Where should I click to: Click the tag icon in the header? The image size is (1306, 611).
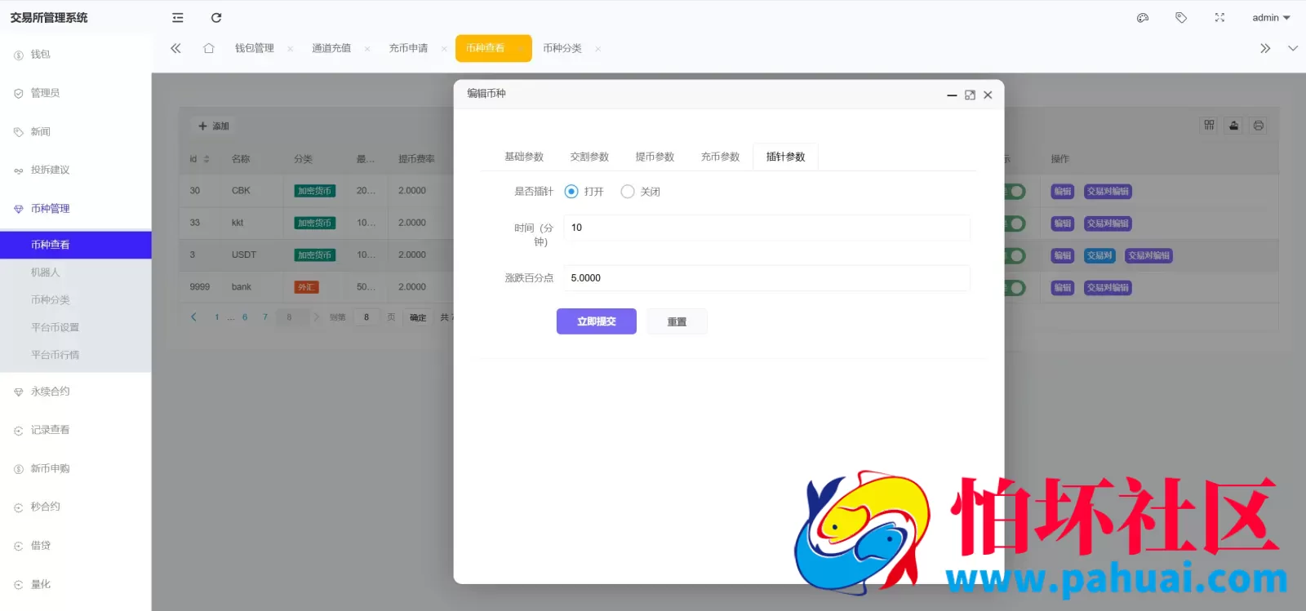tap(1181, 18)
